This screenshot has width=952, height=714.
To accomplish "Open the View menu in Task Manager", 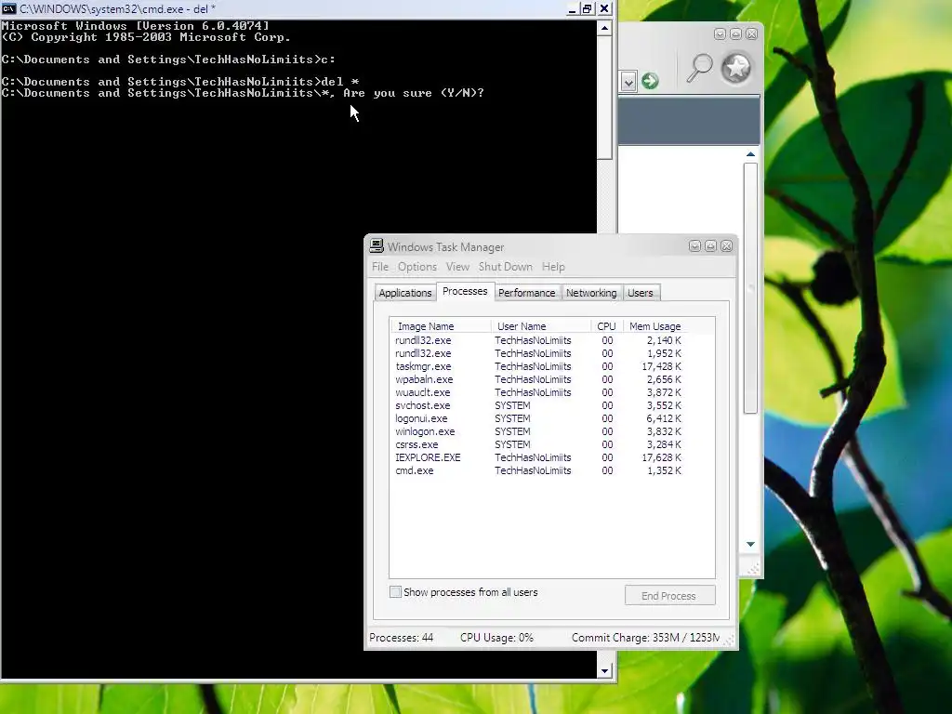I will coord(457,267).
